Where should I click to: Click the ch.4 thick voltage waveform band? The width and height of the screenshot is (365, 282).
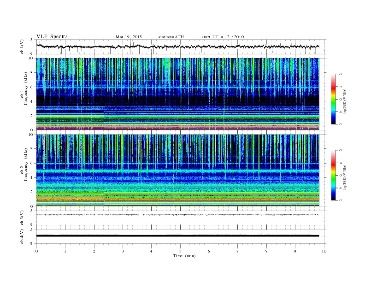click(x=177, y=236)
